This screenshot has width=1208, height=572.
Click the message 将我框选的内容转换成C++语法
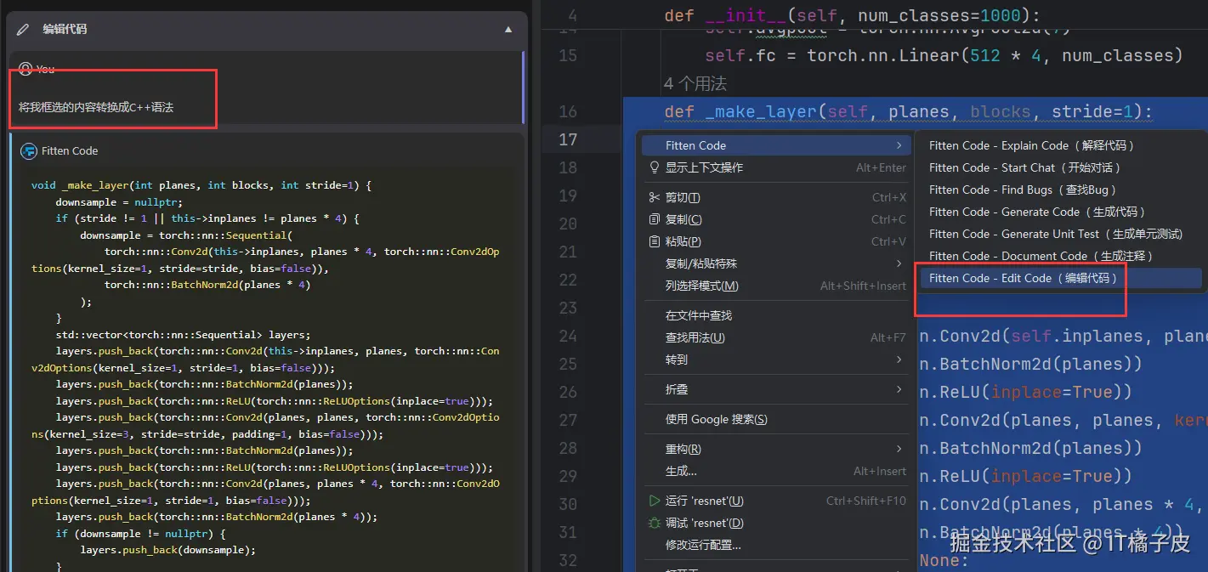96,107
